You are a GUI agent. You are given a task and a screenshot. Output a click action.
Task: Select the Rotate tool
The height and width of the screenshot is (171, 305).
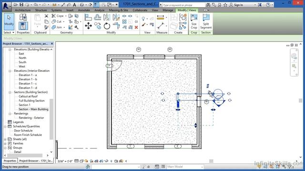pos(107,26)
